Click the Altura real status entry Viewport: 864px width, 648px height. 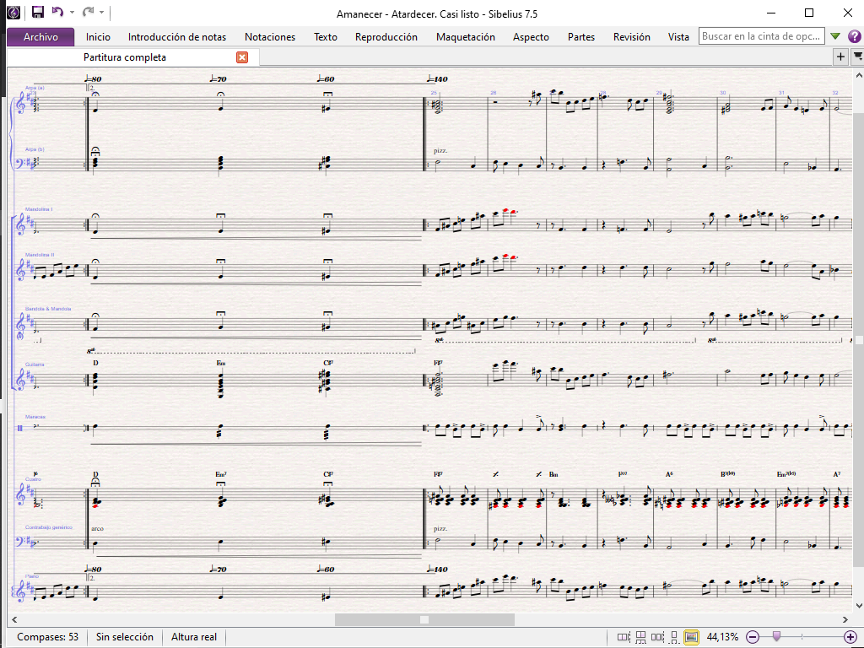pos(194,637)
